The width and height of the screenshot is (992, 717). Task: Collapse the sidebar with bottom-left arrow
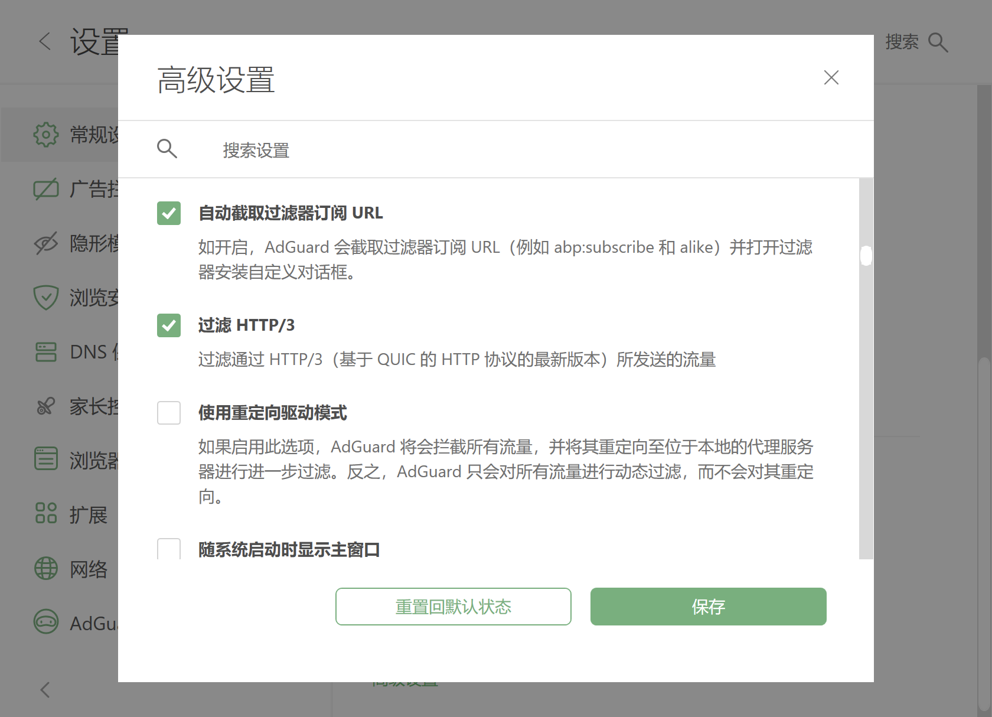tap(45, 689)
